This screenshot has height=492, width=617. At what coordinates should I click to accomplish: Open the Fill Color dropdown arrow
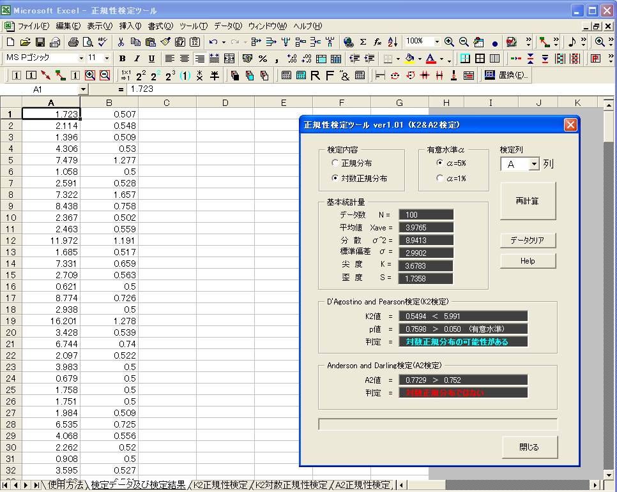point(420,59)
